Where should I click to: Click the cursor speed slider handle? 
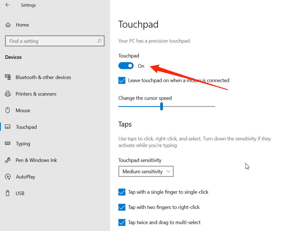tap(162, 106)
